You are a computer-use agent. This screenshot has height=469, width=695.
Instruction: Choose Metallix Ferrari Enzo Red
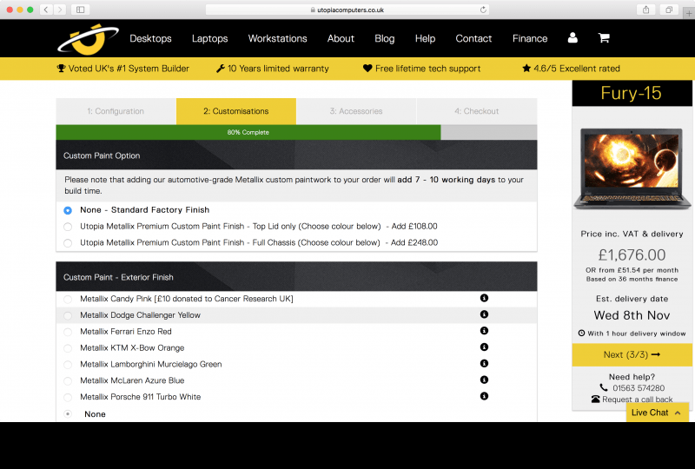pos(68,332)
